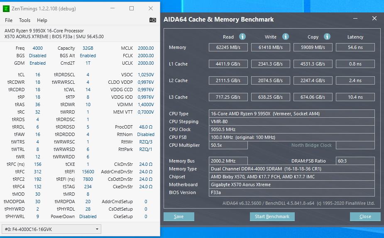The image size is (384, 238).
Task: Click the Close button in AIDA64
Action: pyautogui.click(x=365, y=216)
